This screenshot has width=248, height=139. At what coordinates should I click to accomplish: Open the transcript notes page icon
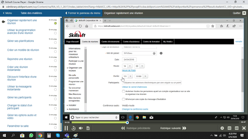[x=88, y=128]
